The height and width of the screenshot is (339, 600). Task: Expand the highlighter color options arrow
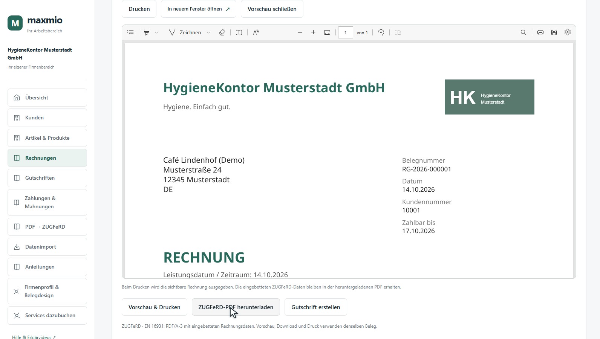(156, 32)
